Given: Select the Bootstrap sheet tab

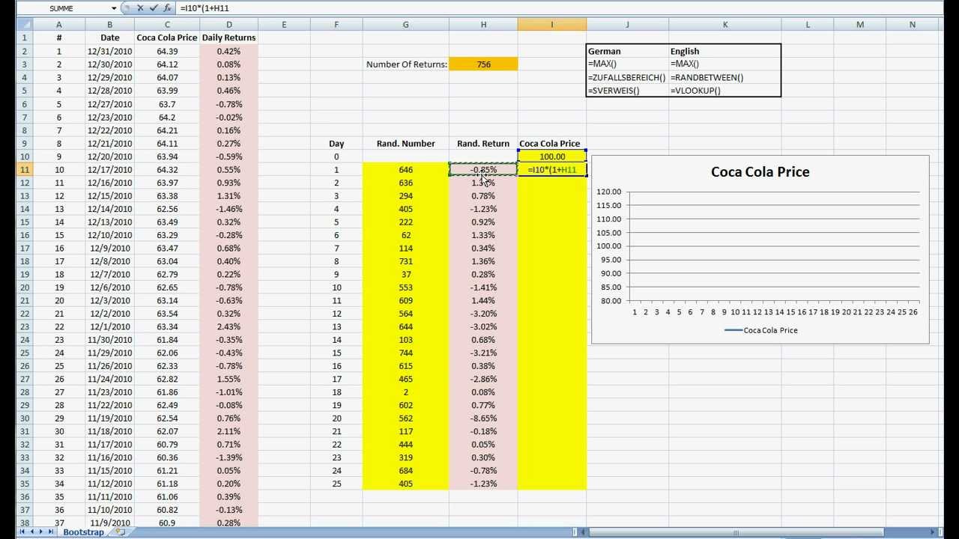Looking at the screenshot, I should [83, 532].
